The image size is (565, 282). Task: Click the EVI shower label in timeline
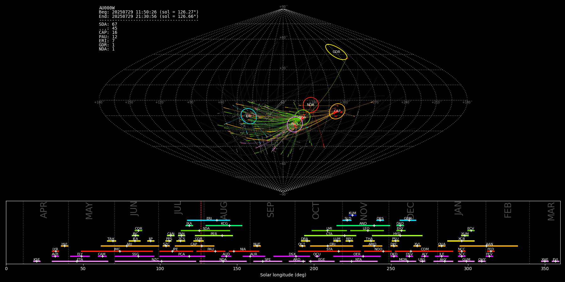[556, 260]
